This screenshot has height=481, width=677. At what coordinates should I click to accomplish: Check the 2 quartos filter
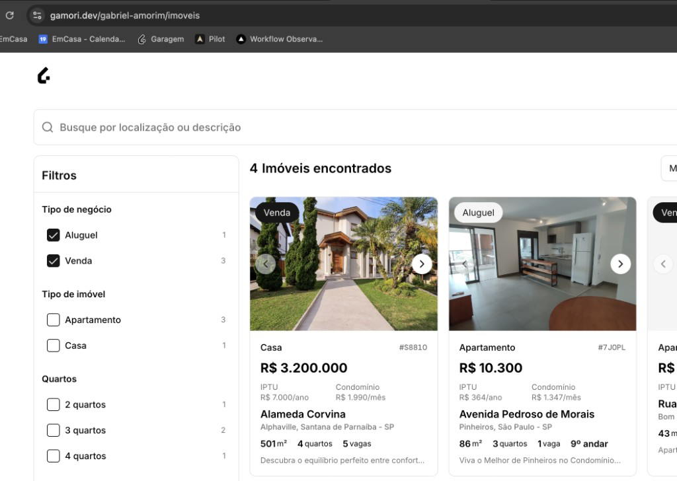[x=53, y=404]
